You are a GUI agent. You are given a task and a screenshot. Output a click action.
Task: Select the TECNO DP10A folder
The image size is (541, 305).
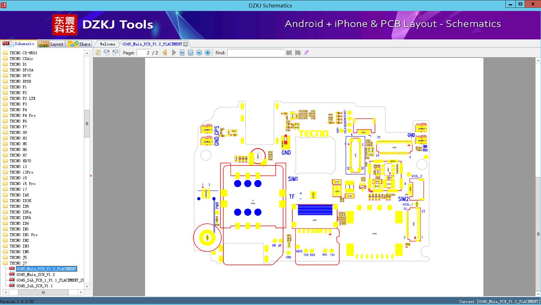click(x=22, y=70)
